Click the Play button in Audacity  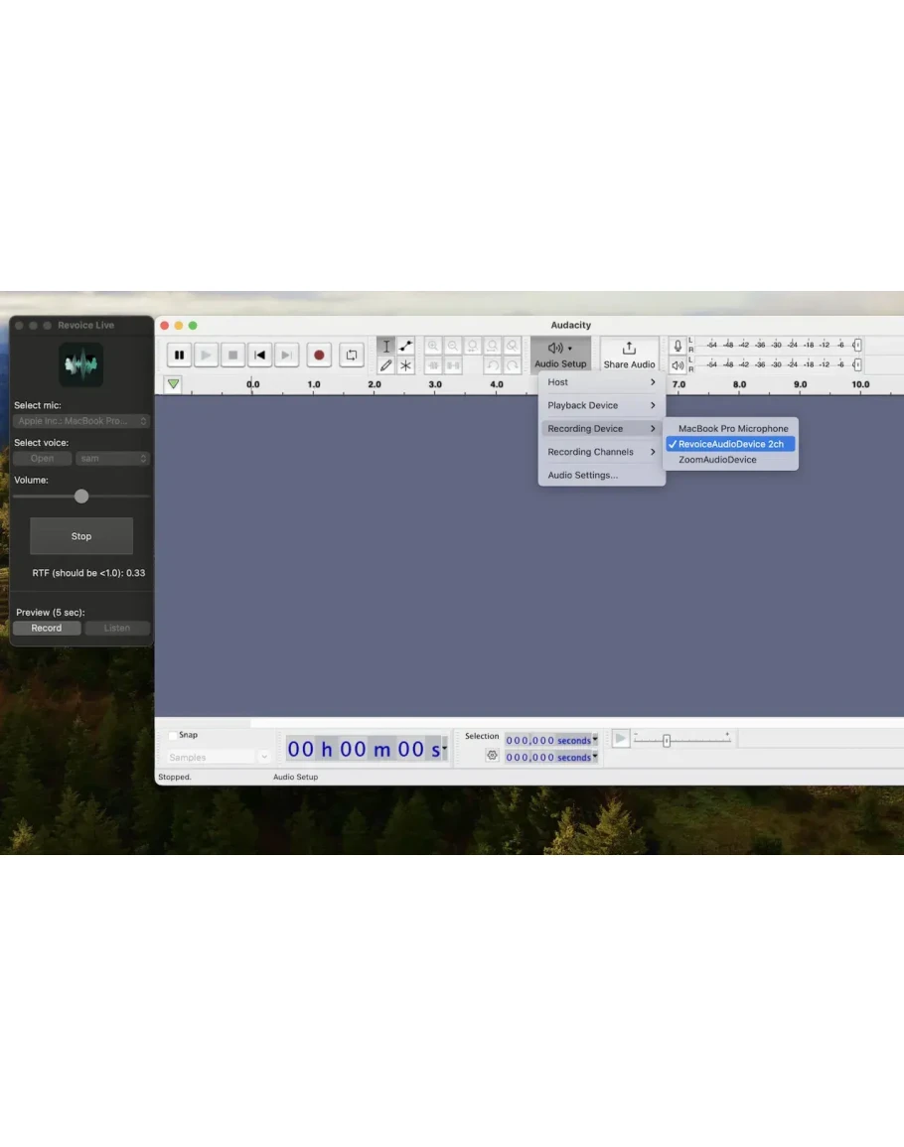pos(207,355)
